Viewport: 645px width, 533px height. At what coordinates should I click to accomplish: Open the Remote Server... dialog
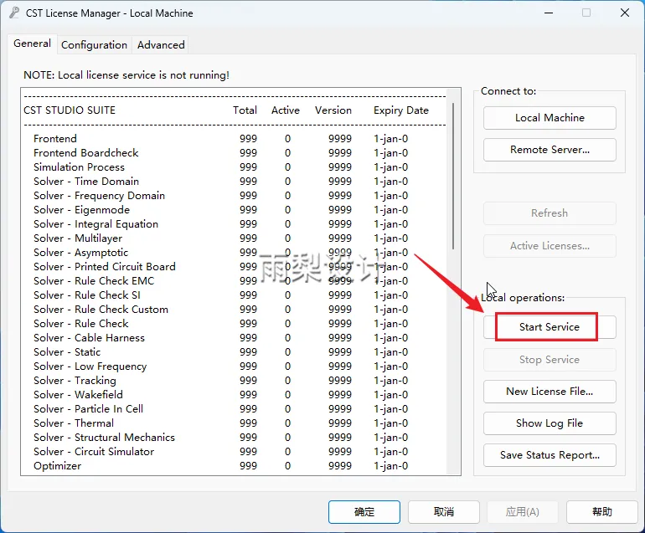(x=550, y=150)
